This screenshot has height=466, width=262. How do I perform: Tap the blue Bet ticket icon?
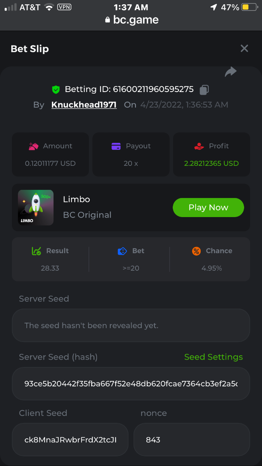(x=122, y=251)
